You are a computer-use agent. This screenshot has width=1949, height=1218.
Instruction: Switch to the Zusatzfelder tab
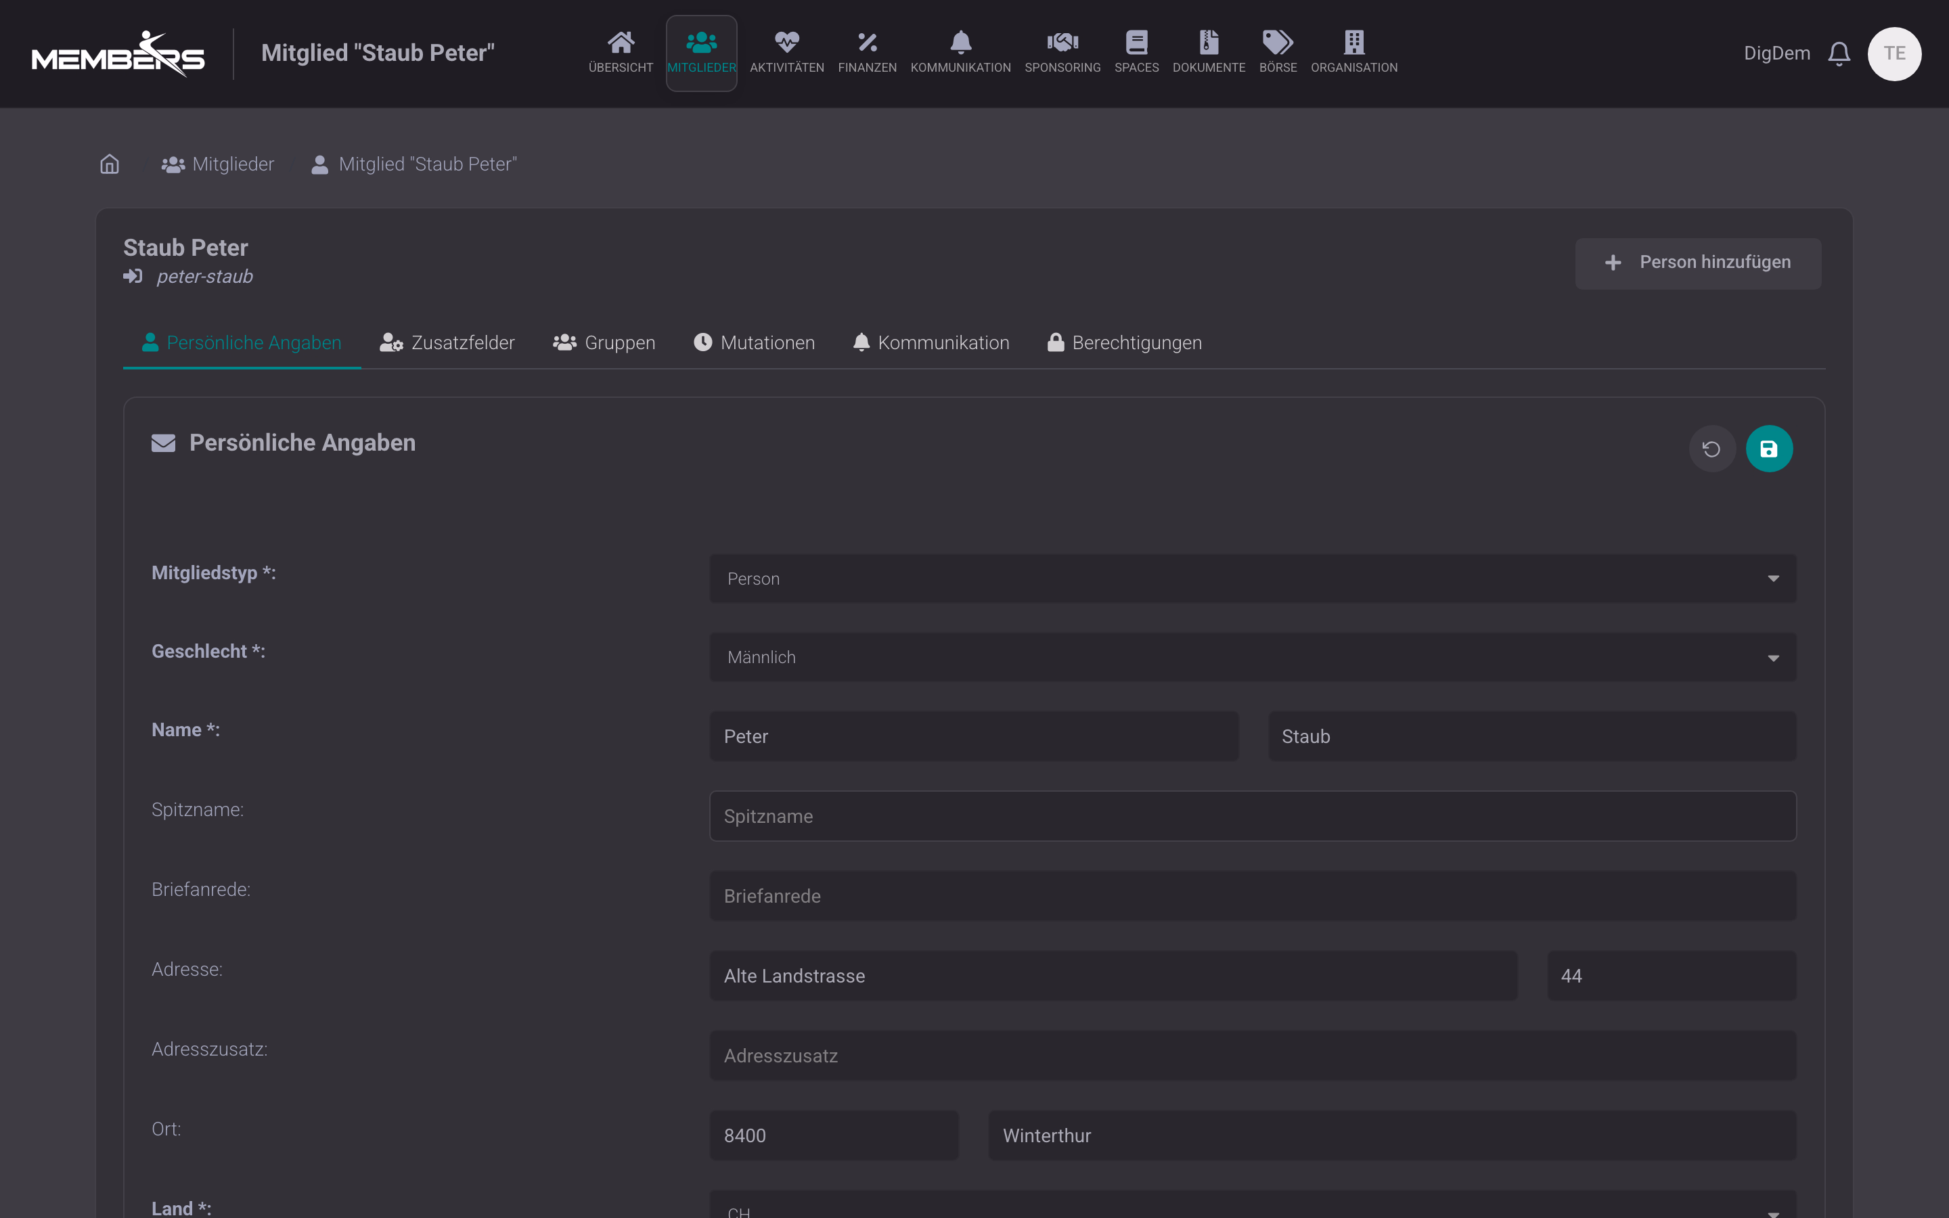(x=448, y=343)
